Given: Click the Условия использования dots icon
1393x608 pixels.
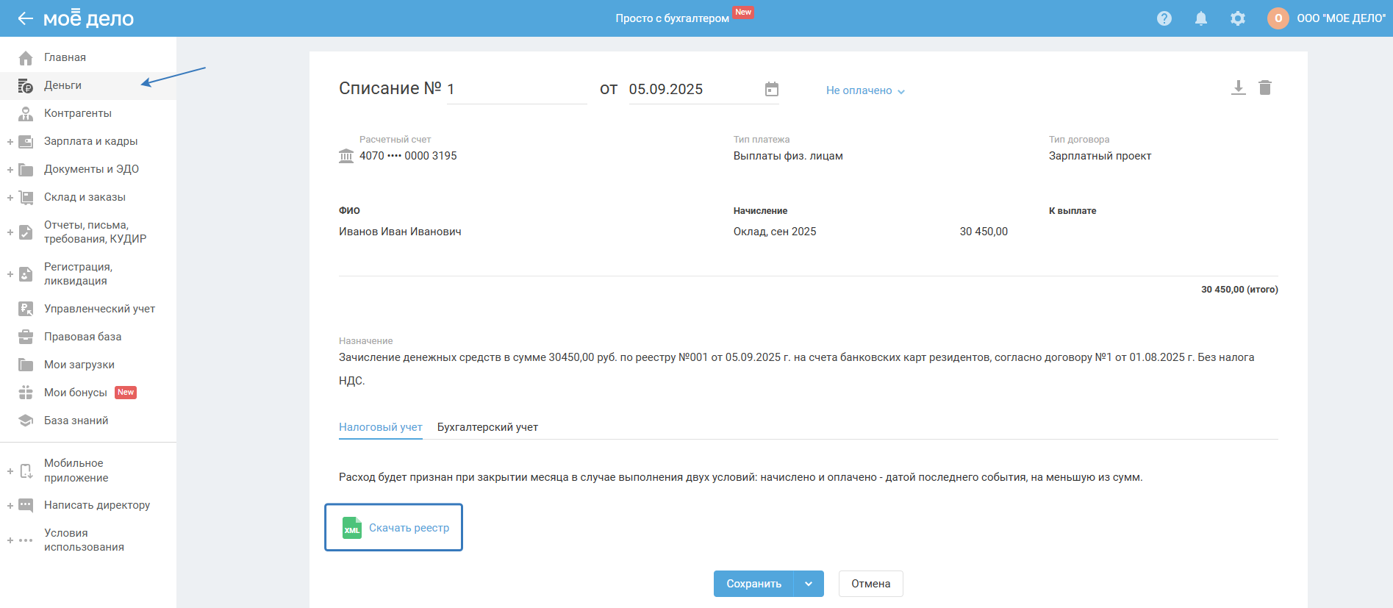Looking at the screenshot, I should [x=26, y=540].
